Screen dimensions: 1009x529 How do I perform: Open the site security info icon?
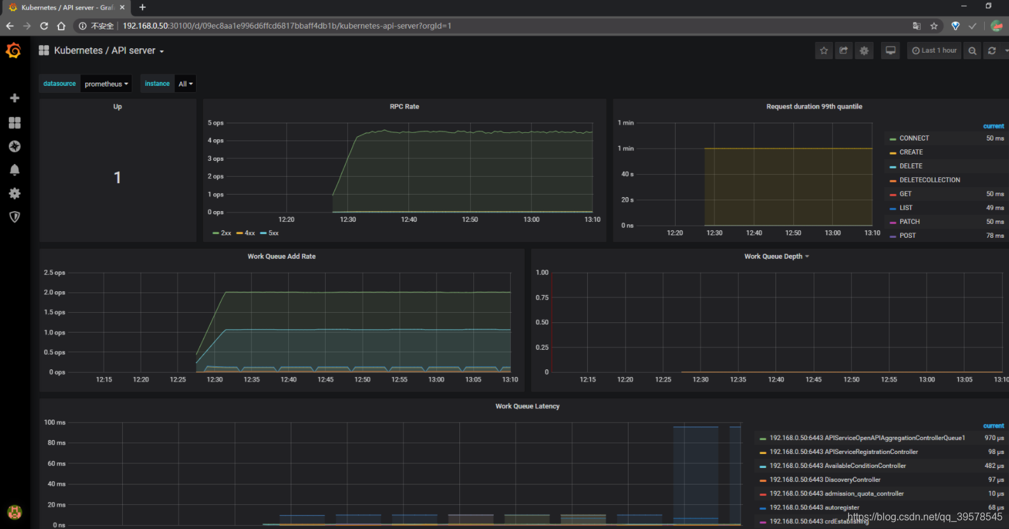[83, 26]
